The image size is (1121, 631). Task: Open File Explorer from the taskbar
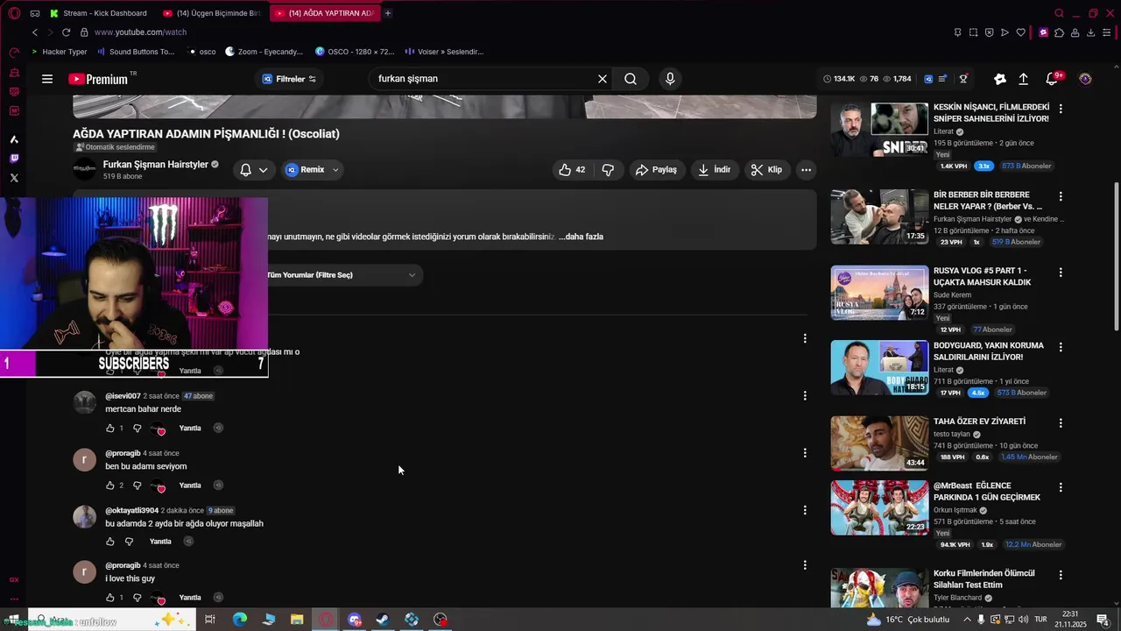tap(297, 620)
